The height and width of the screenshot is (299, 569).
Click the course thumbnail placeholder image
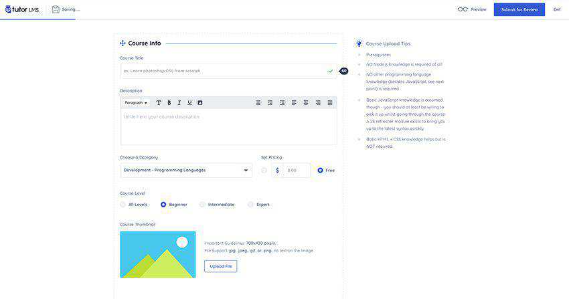pos(157,254)
